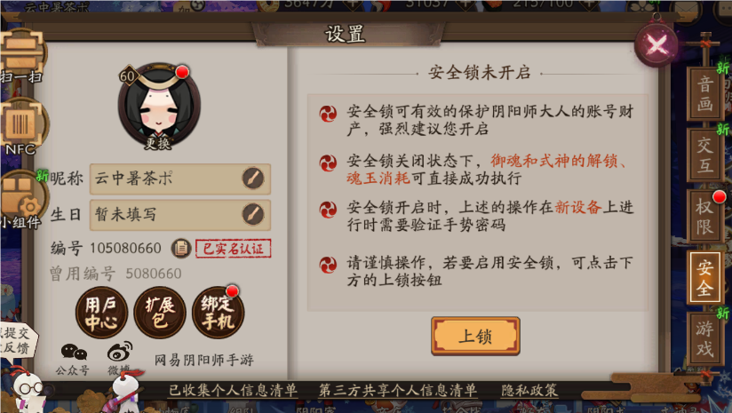The height and width of the screenshot is (413, 732).
Task: Open the Weibo 微博 icon
Action: 120,359
